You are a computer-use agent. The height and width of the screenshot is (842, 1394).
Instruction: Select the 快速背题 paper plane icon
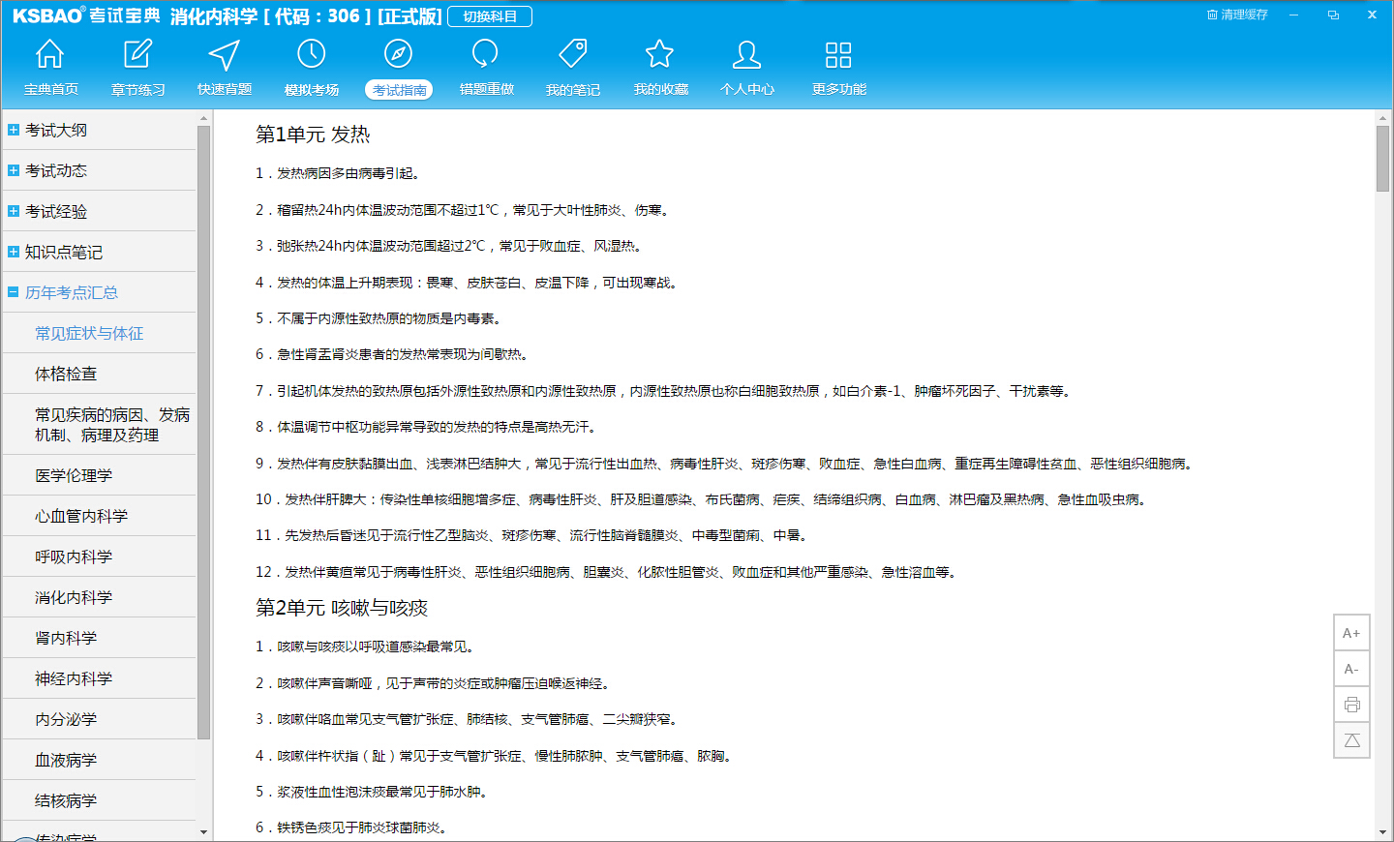(225, 55)
